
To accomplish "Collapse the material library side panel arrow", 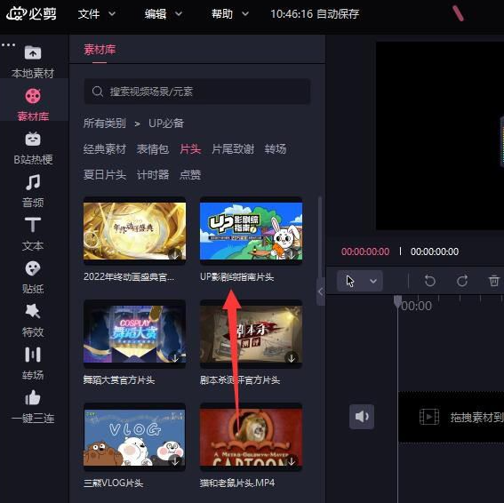I will tap(321, 291).
